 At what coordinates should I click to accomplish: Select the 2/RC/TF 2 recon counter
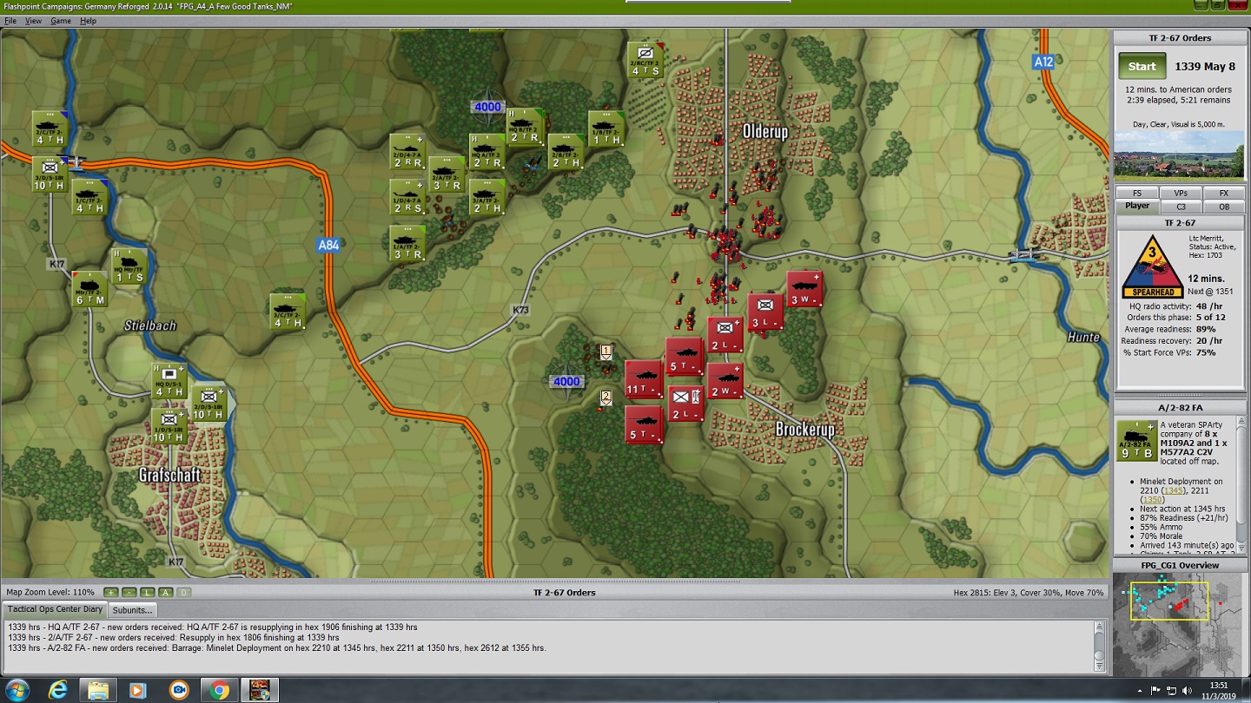point(645,60)
